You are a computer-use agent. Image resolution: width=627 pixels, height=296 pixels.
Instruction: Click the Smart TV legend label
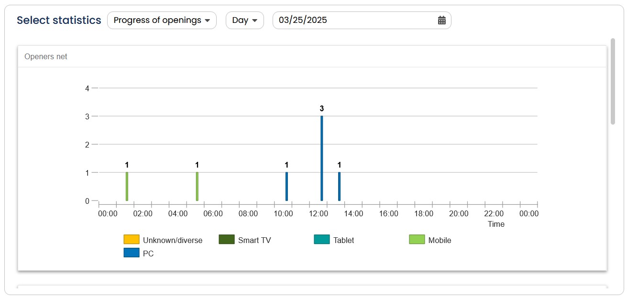[254, 240]
